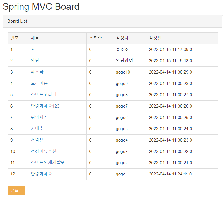Image resolution: width=224 pixels, height=200 pixels.
Task: Open the 저녁은 post link
Action: (37, 140)
